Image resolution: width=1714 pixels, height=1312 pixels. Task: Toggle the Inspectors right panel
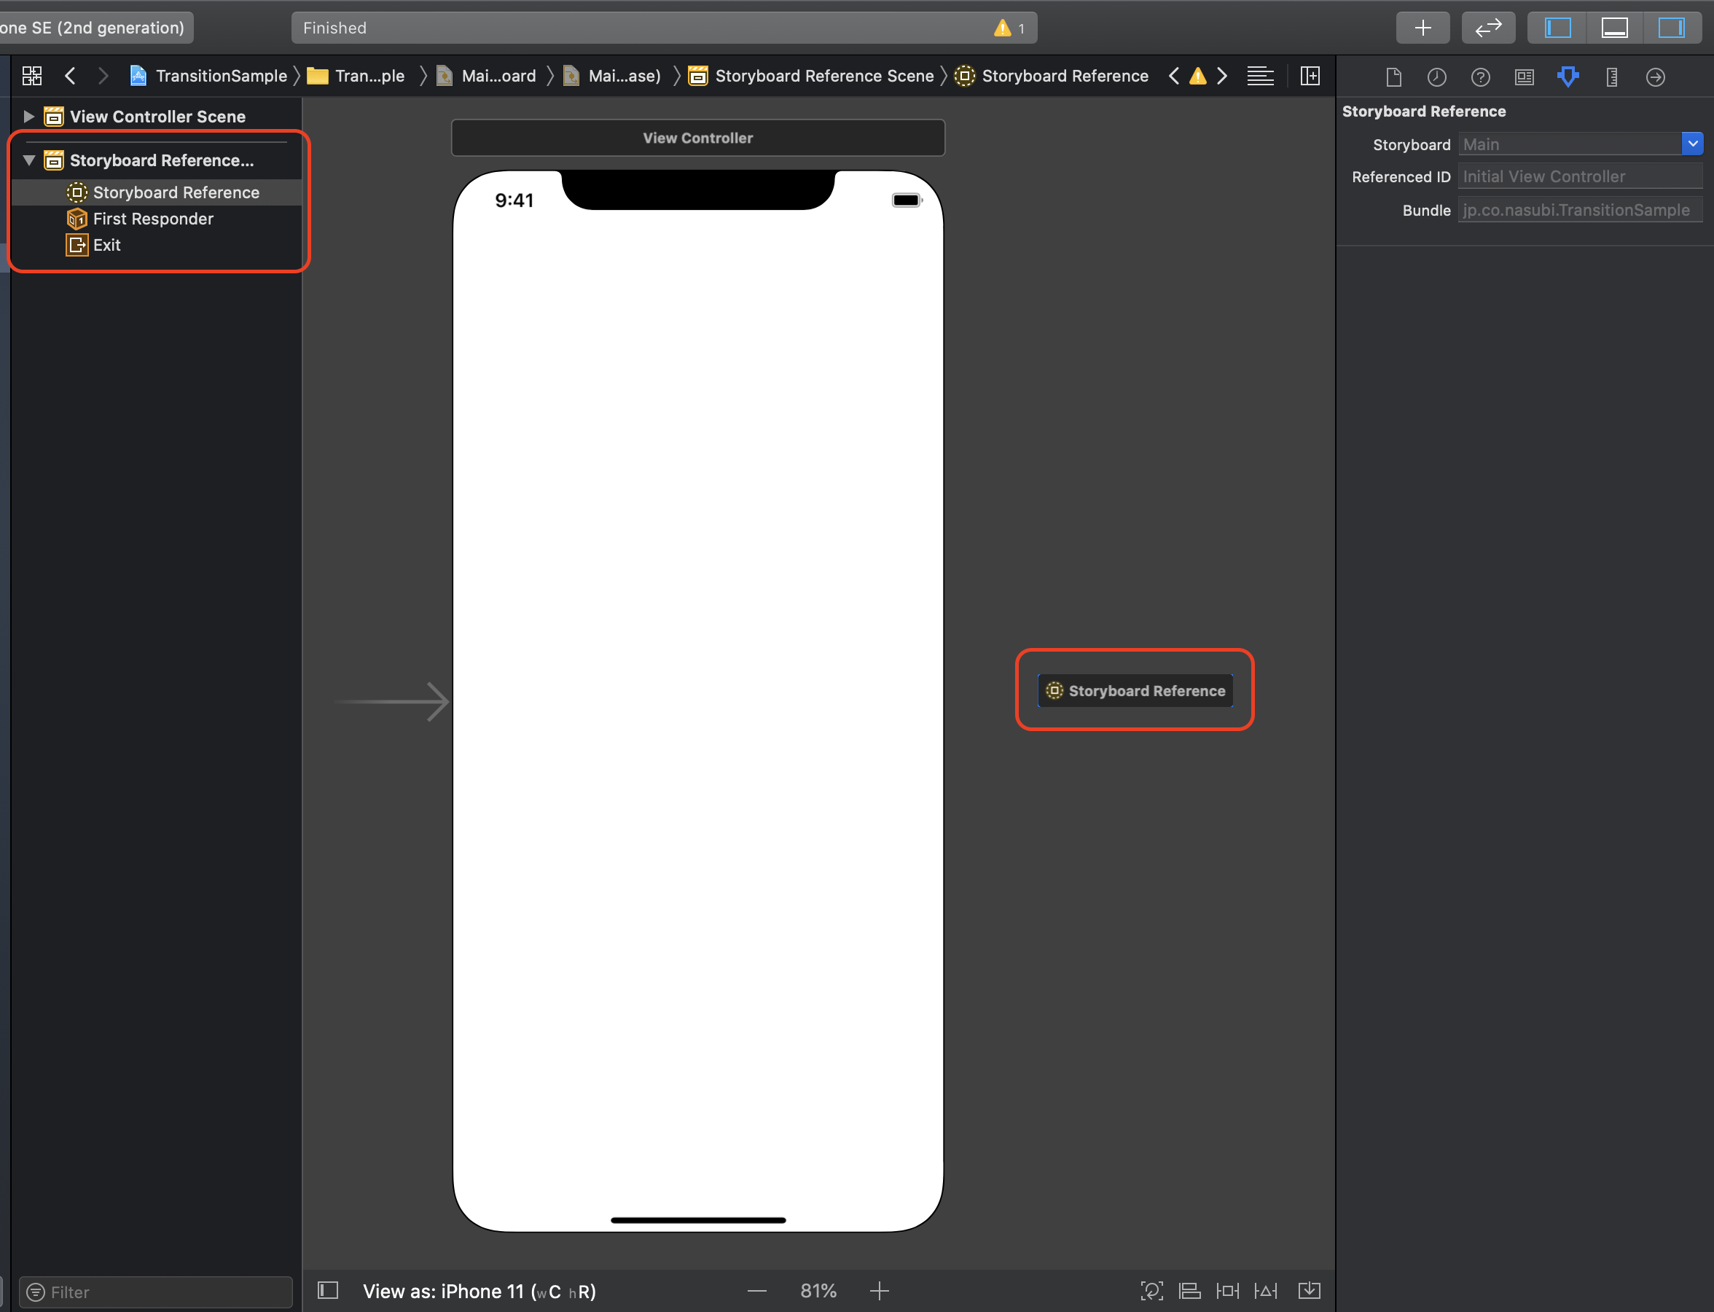click(x=1671, y=28)
